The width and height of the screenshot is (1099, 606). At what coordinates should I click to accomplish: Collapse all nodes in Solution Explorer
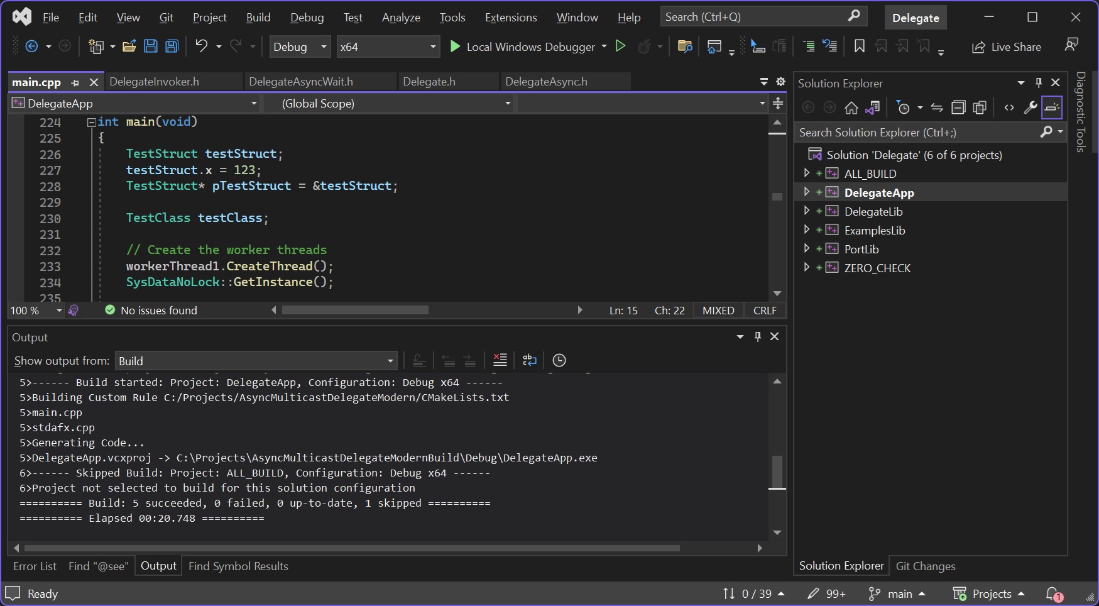958,108
